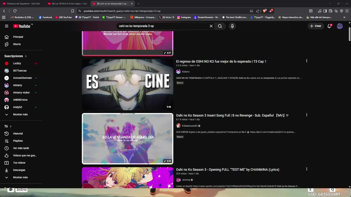
Task: Click the browser address bar URL
Action: coord(122,11)
